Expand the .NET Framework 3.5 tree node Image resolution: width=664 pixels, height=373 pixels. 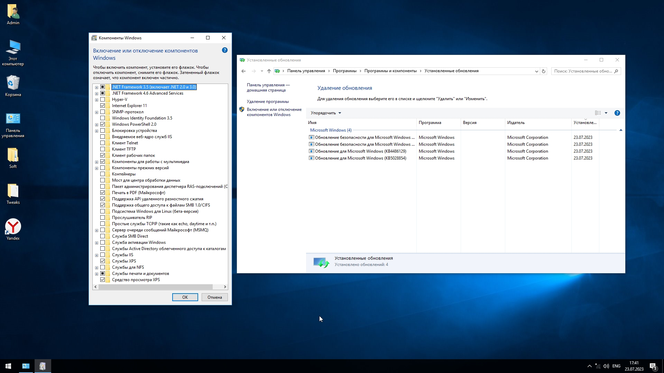click(97, 87)
